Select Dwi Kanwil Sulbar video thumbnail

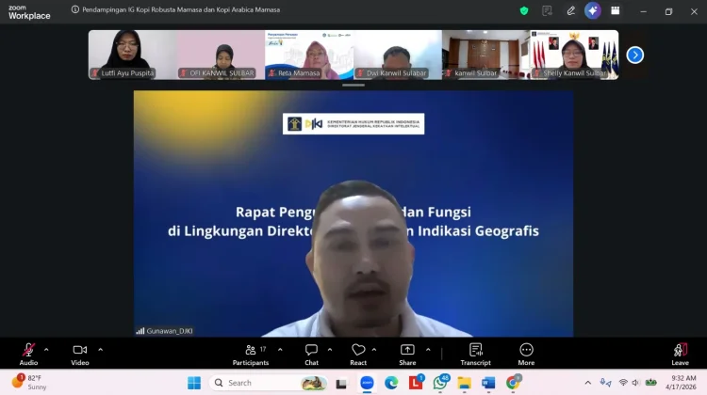click(x=398, y=55)
